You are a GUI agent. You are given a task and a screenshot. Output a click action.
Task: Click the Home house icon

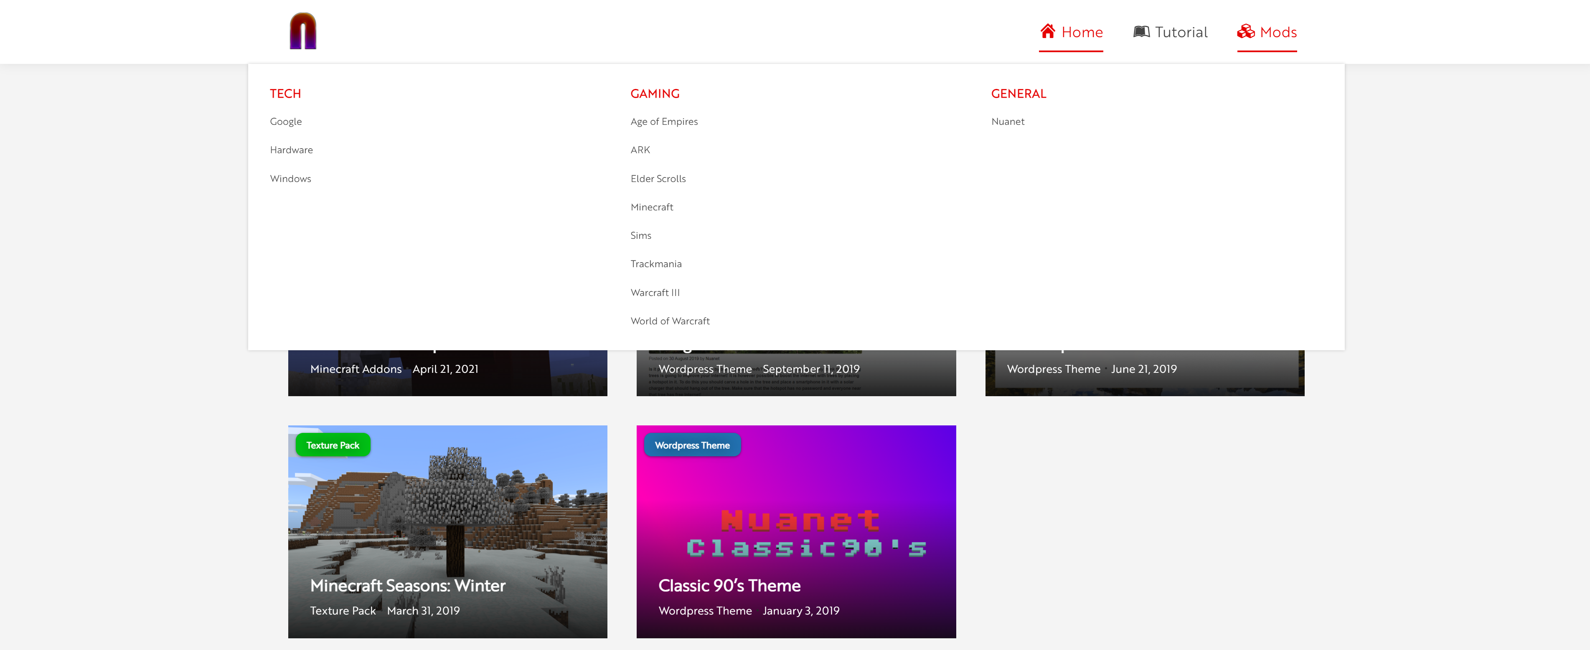pyautogui.click(x=1047, y=31)
